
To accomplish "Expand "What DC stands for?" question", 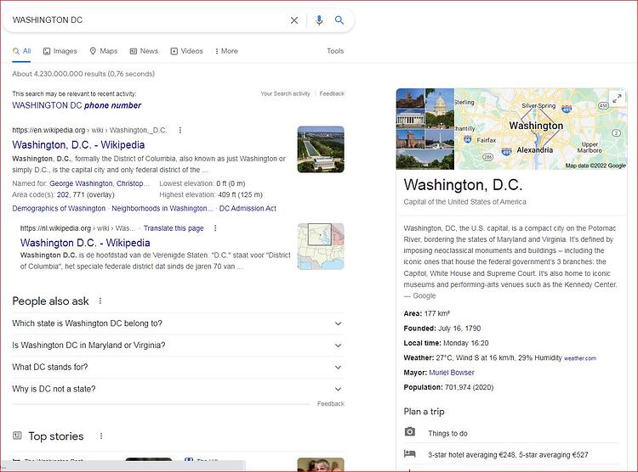I will click(179, 368).
